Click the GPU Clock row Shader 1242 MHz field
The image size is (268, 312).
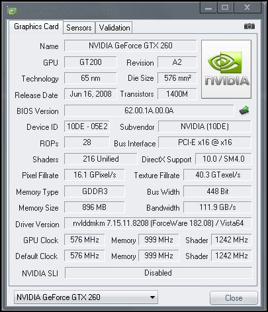[x=232, y=240]
